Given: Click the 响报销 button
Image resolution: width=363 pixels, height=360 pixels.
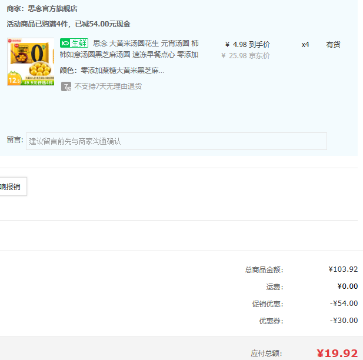Looking at the screenshot, I should (13, 186).
